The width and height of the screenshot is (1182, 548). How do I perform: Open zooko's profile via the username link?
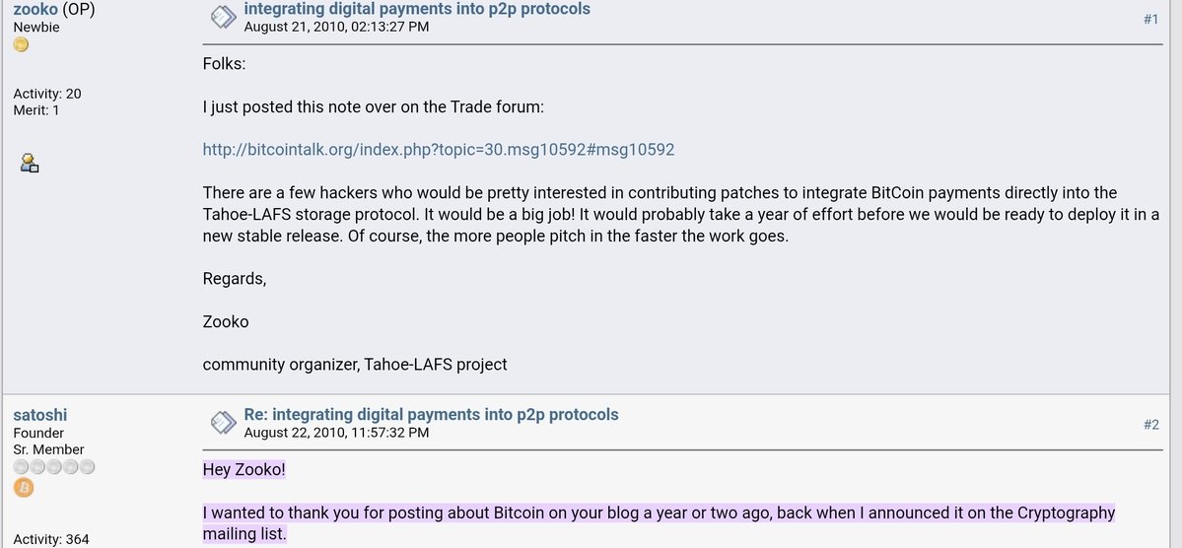pyautogui.click(x=36, y=10)
